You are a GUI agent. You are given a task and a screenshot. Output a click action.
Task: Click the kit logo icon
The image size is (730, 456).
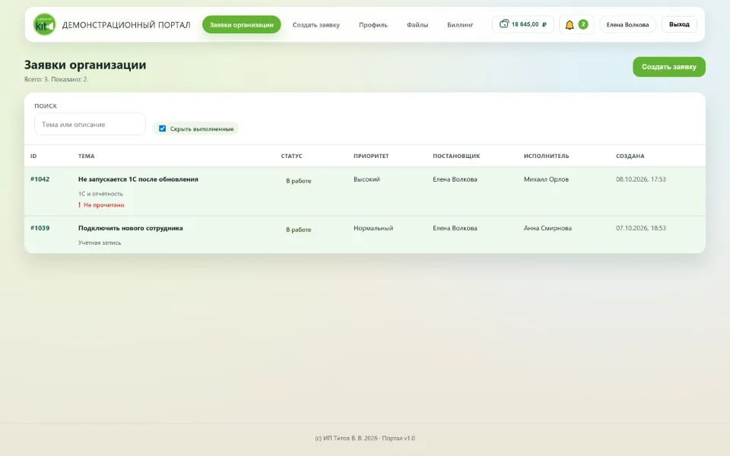tap(44, 24)
